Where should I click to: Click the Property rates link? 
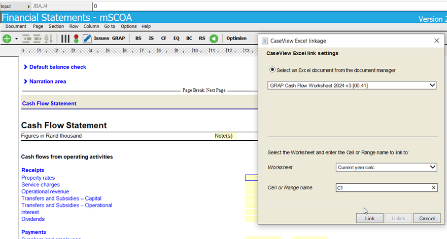click(x=38, y=178)
